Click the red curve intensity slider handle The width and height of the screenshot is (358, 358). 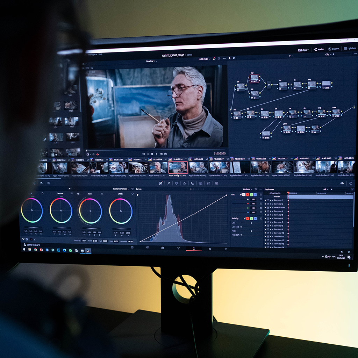(x=248, y=203)
